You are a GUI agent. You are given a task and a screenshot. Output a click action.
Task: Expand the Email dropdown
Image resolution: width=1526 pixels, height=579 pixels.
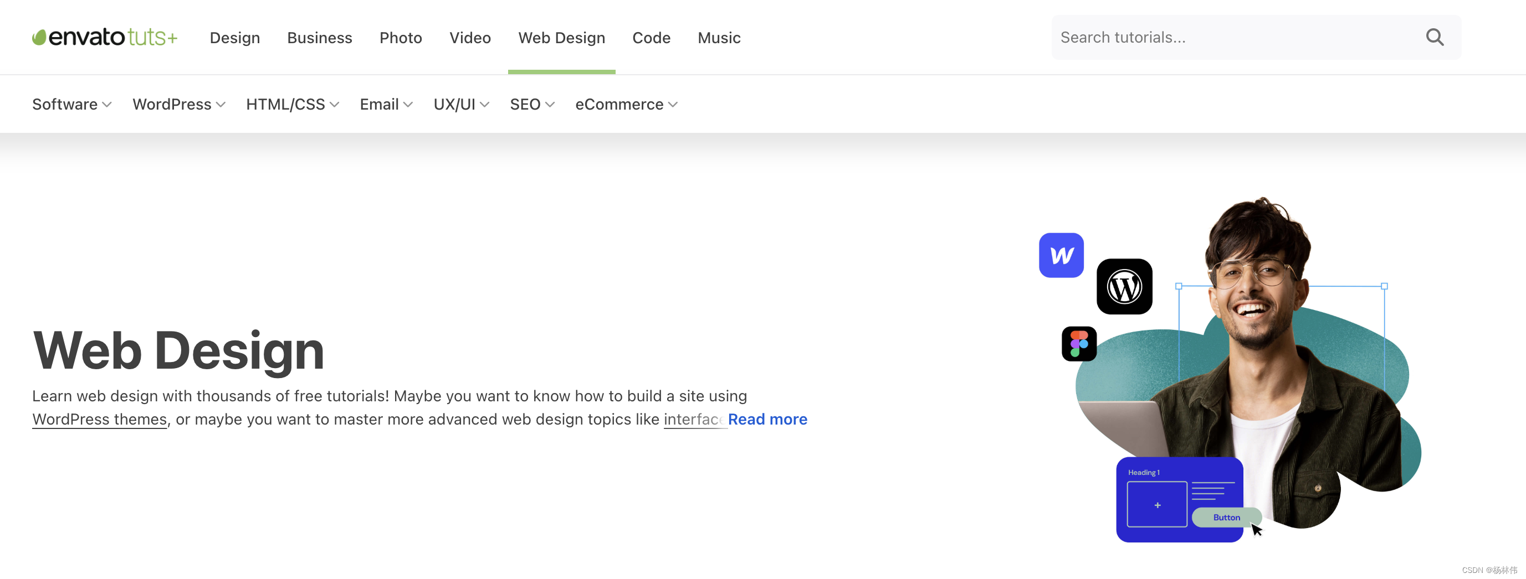(x=386, y=104)
